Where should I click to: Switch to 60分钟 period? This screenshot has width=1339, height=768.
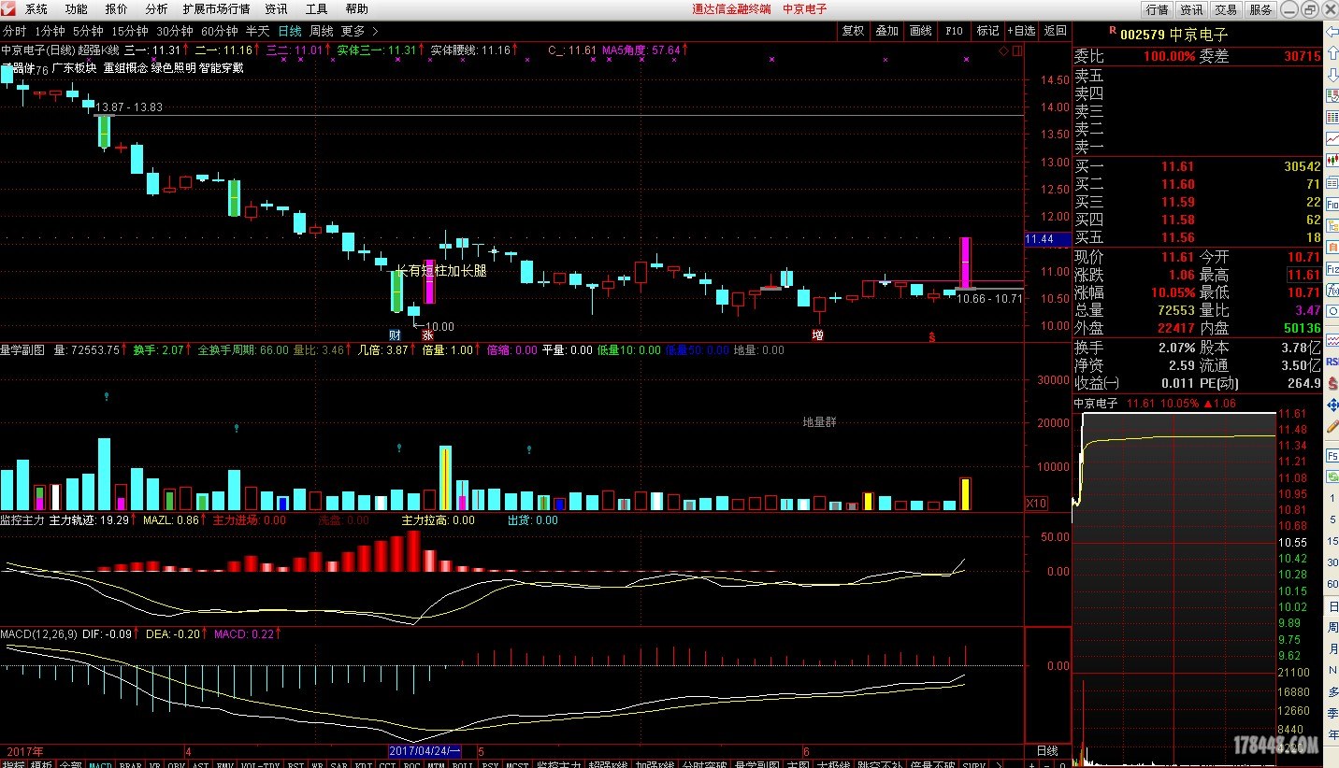tap(220, 31)
